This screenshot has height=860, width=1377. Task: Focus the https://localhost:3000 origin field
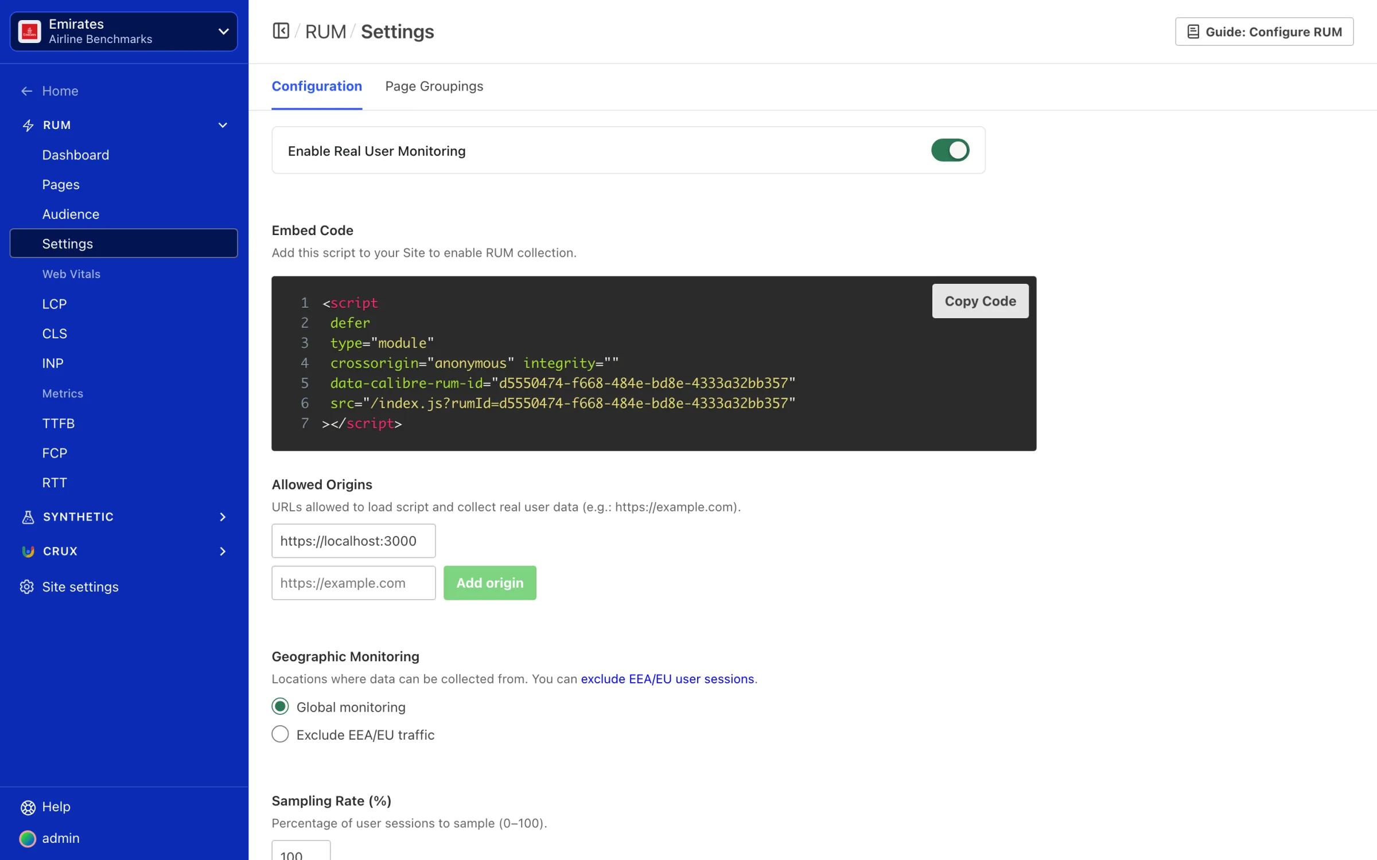pyautogui.click(x=353, y=541)
